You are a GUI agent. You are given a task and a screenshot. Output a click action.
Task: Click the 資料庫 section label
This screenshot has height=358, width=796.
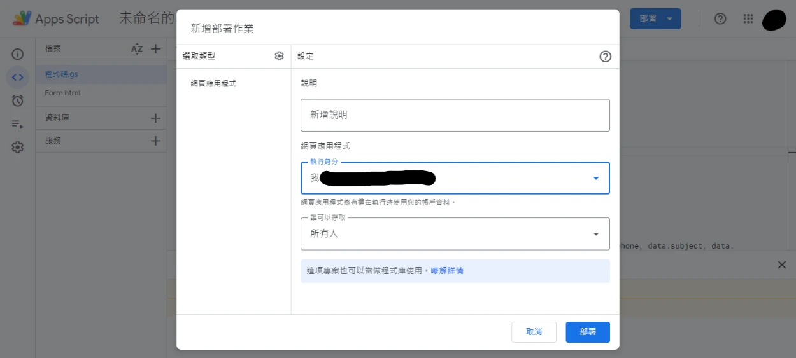57,118
